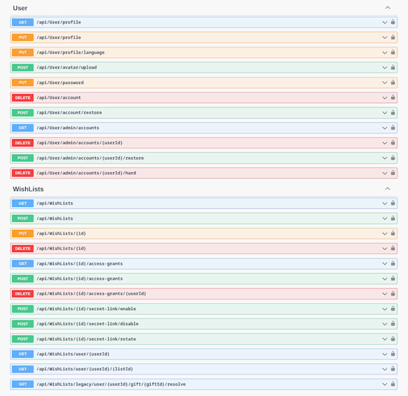Expand chevron of secret-link/rotate endpoint

tap(385, 339)
